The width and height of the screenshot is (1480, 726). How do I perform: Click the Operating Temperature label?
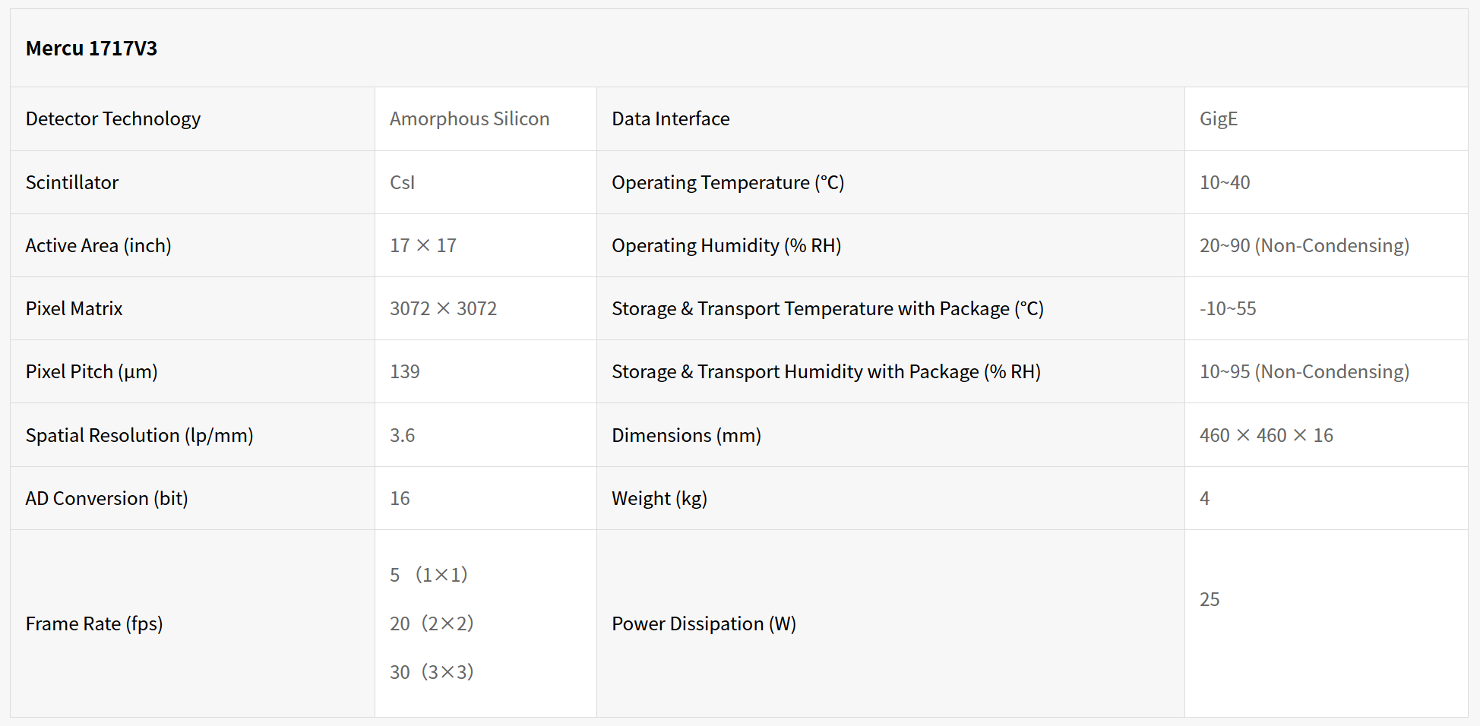tap(727, 183)
